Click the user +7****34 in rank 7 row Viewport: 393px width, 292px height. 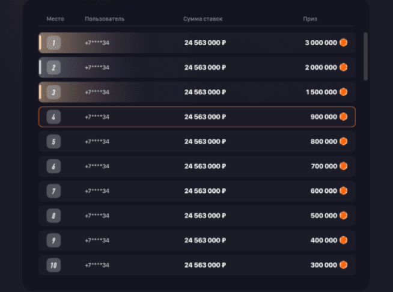(x=97, y=191)
